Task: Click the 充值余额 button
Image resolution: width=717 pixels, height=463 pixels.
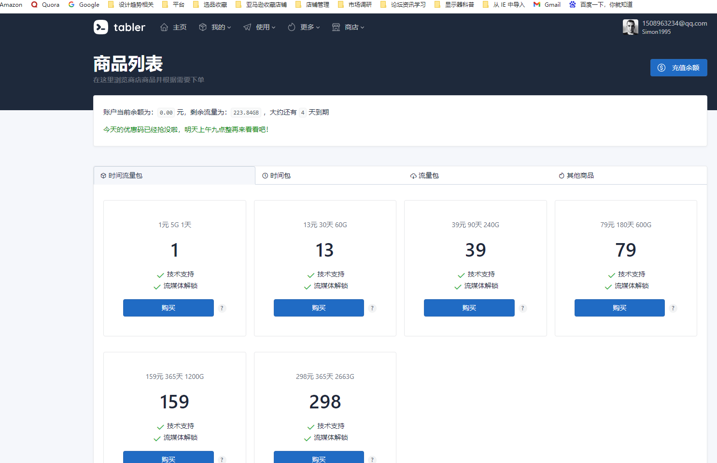Action: click(678, 68)
